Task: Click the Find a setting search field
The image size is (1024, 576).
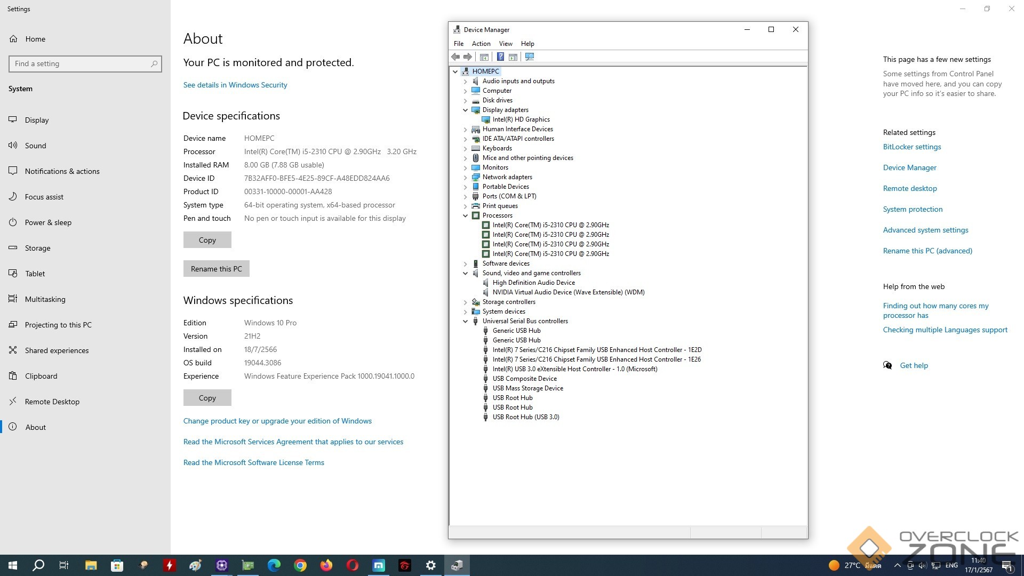Action: click(80, 64)
